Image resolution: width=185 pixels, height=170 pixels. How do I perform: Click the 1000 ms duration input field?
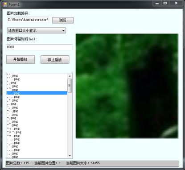(x=39, y=47)
